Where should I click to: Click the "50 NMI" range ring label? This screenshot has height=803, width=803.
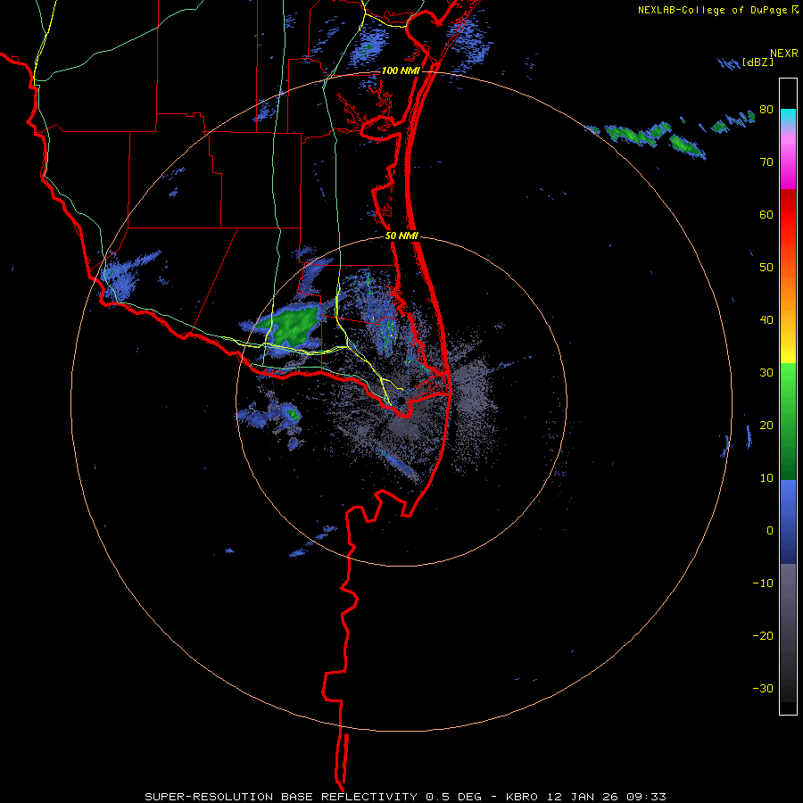tap(402, 236)
